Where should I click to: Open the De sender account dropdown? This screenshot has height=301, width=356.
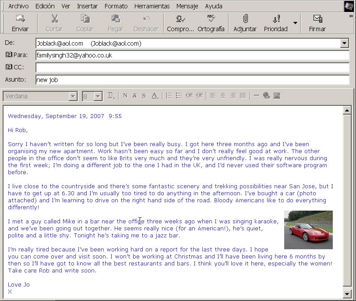(x=345, y=43)
